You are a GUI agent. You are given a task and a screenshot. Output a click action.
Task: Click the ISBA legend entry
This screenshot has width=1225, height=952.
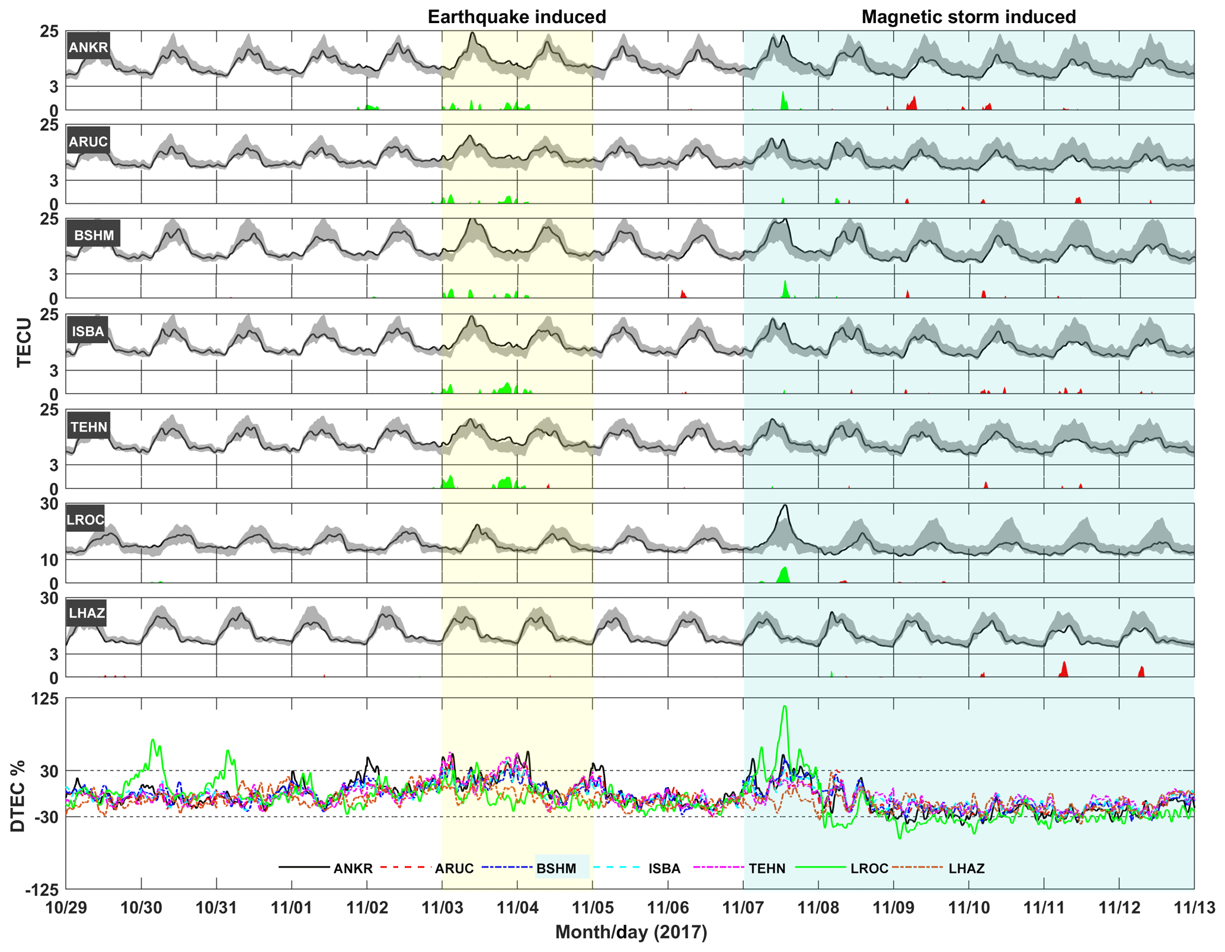pyautogui.click(x=664, y=868)
